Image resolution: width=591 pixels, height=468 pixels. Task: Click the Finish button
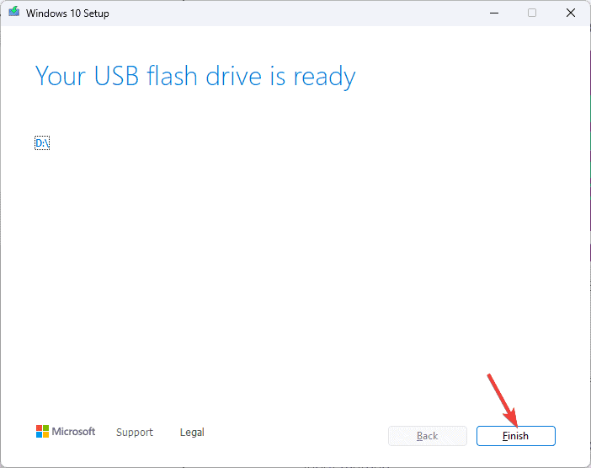click(515, 436)
